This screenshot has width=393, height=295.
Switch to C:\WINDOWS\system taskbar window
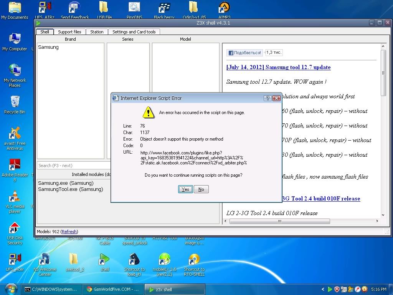51,289
